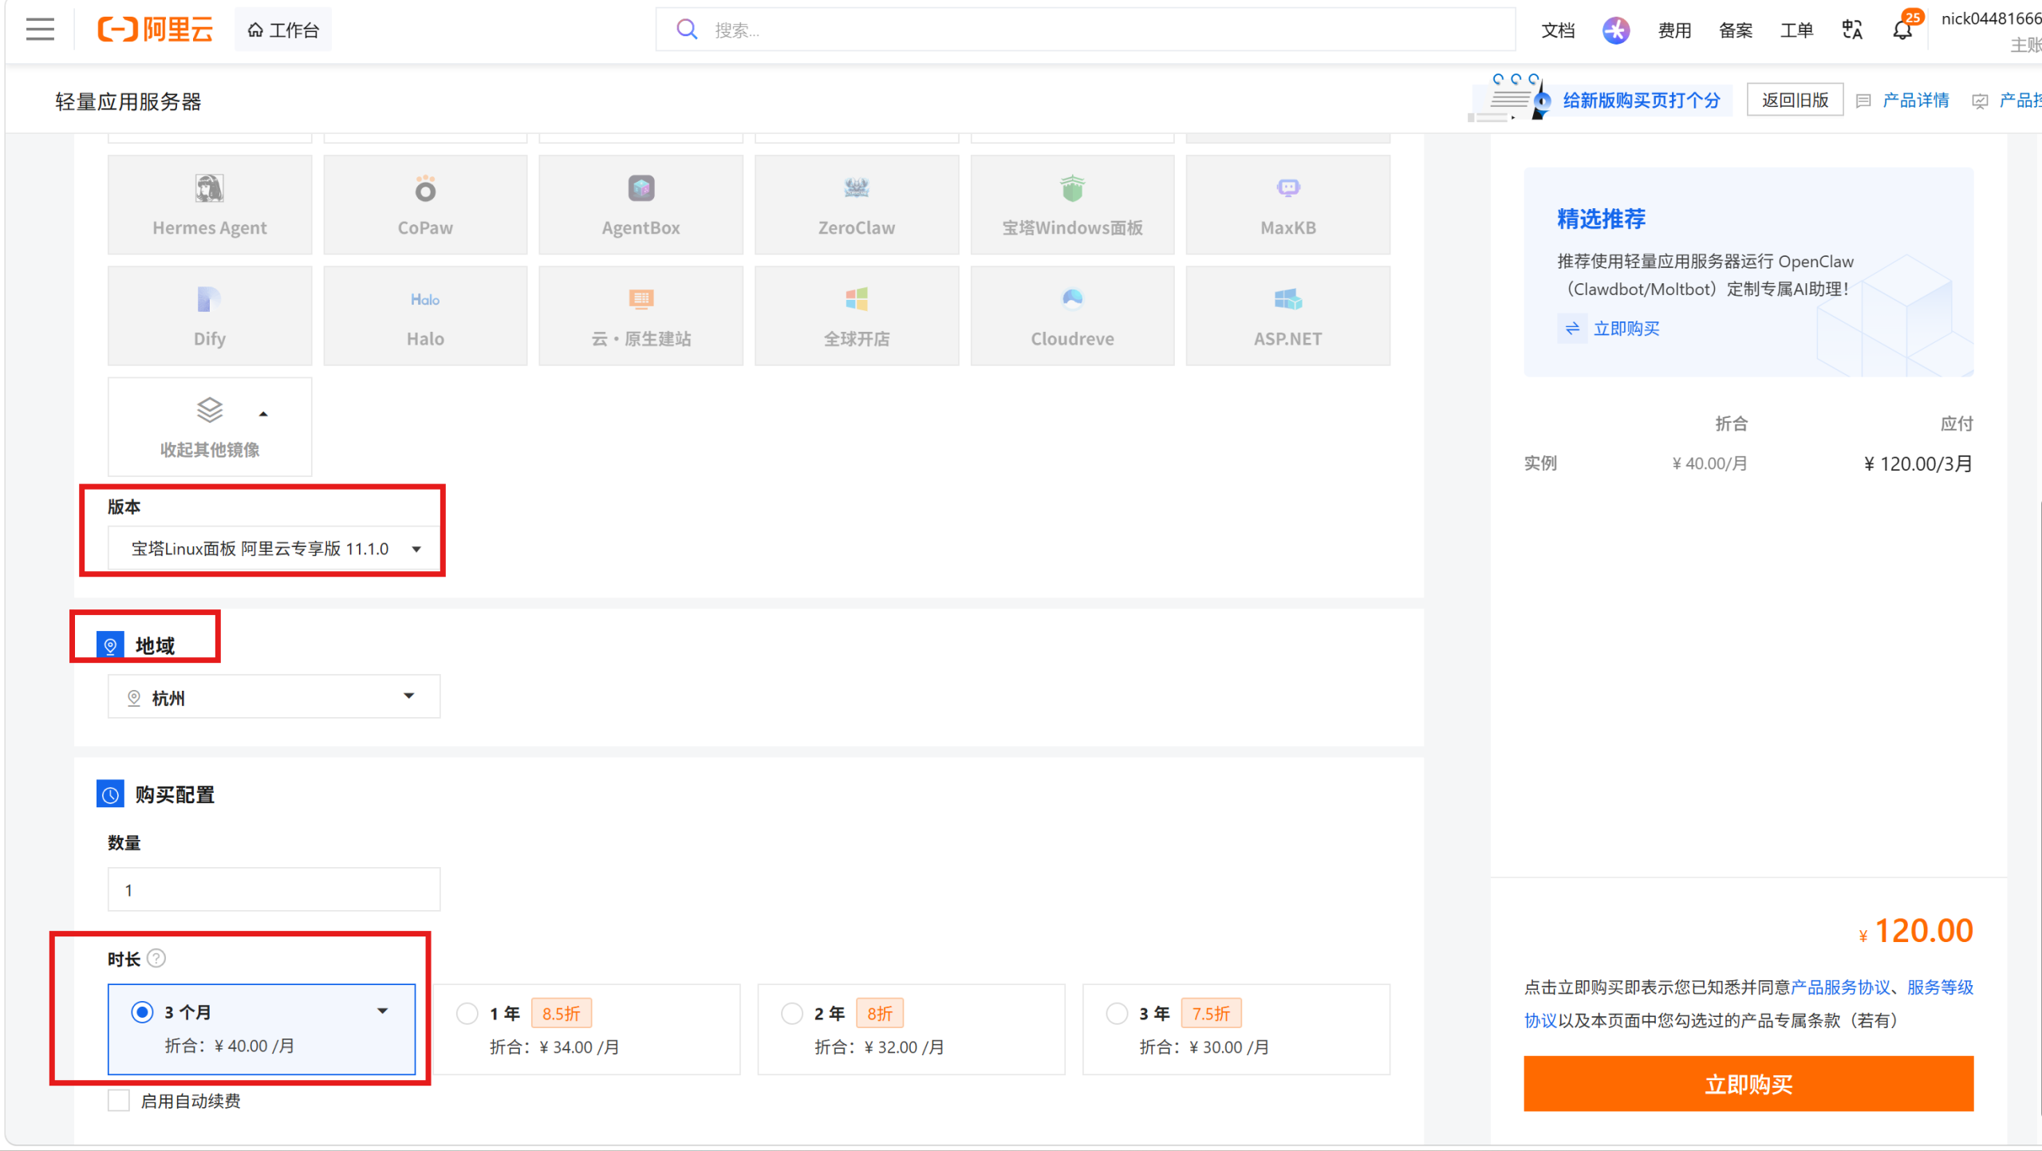Select the 3 个月 duration radio

[142, 1012]
